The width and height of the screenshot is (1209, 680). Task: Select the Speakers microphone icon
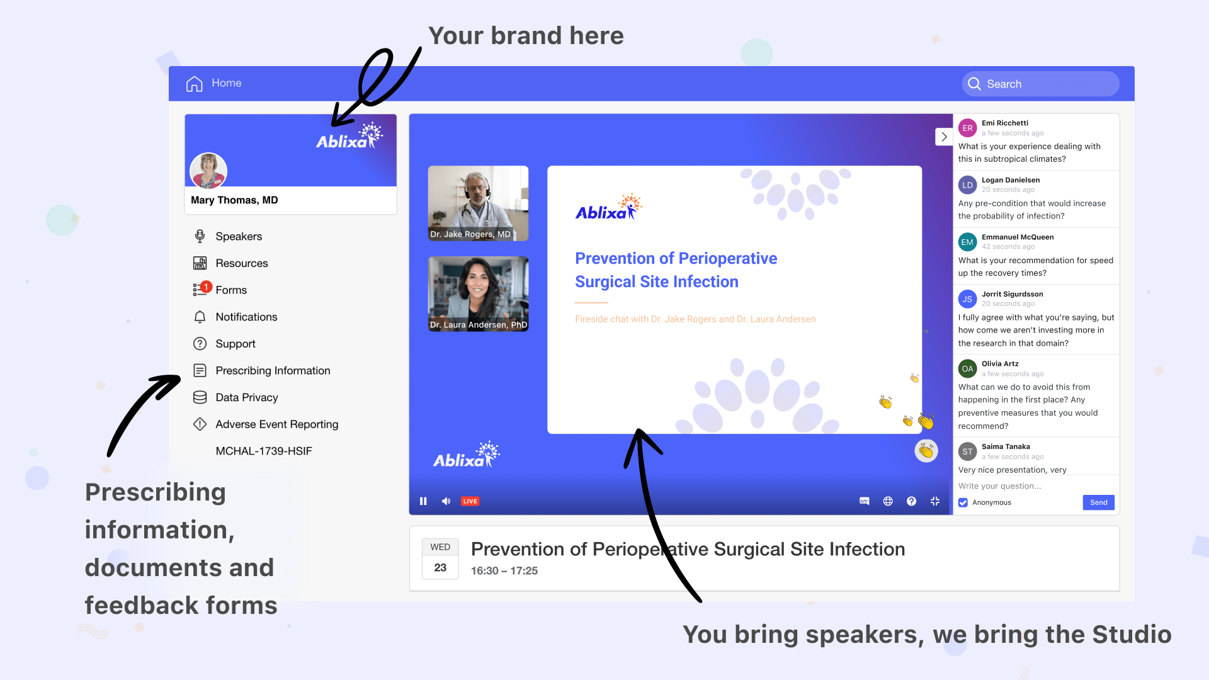pyautogui.click(x=200, y=236)
